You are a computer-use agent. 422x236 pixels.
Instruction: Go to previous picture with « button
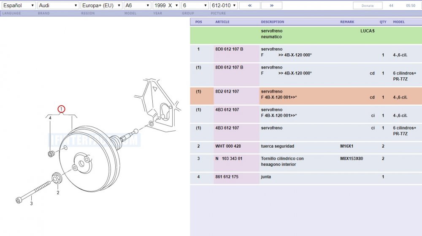pyautogui.click(x=249, y=5)
